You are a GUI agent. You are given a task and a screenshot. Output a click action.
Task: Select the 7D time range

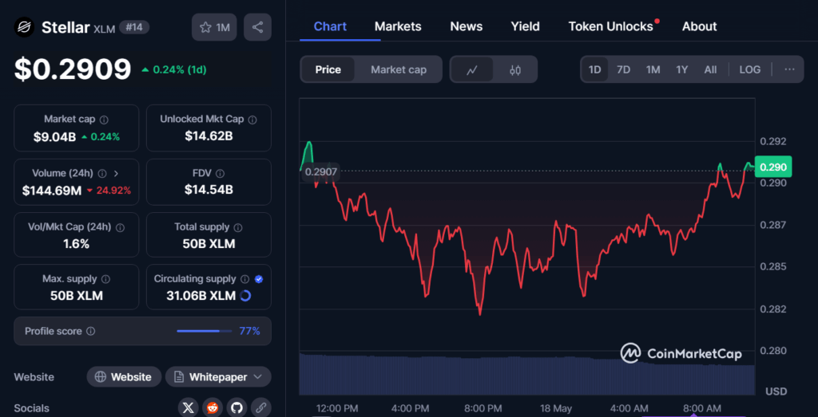(623, 69)
